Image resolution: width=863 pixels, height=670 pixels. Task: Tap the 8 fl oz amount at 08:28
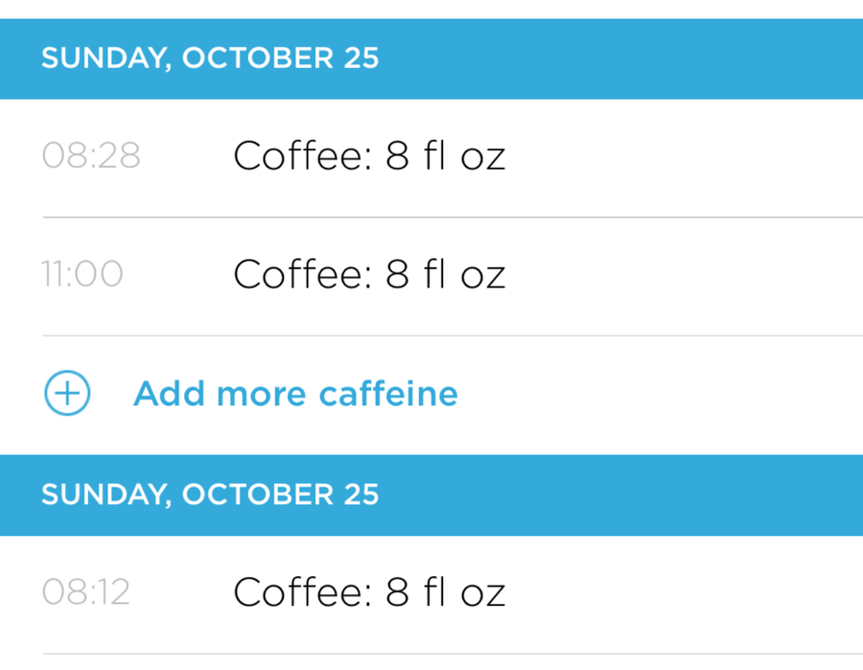pyautogui.click(x=445, y=156)
